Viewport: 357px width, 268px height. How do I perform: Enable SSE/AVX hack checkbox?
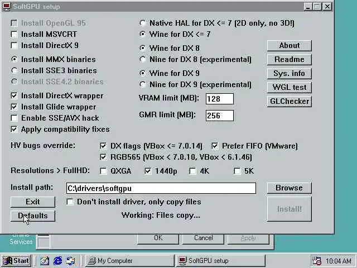click(x=14, y=118)
